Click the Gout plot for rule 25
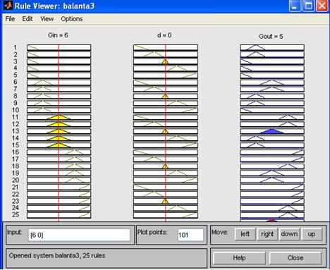This screenshot has height=270, width=330. tap(272, 215)
